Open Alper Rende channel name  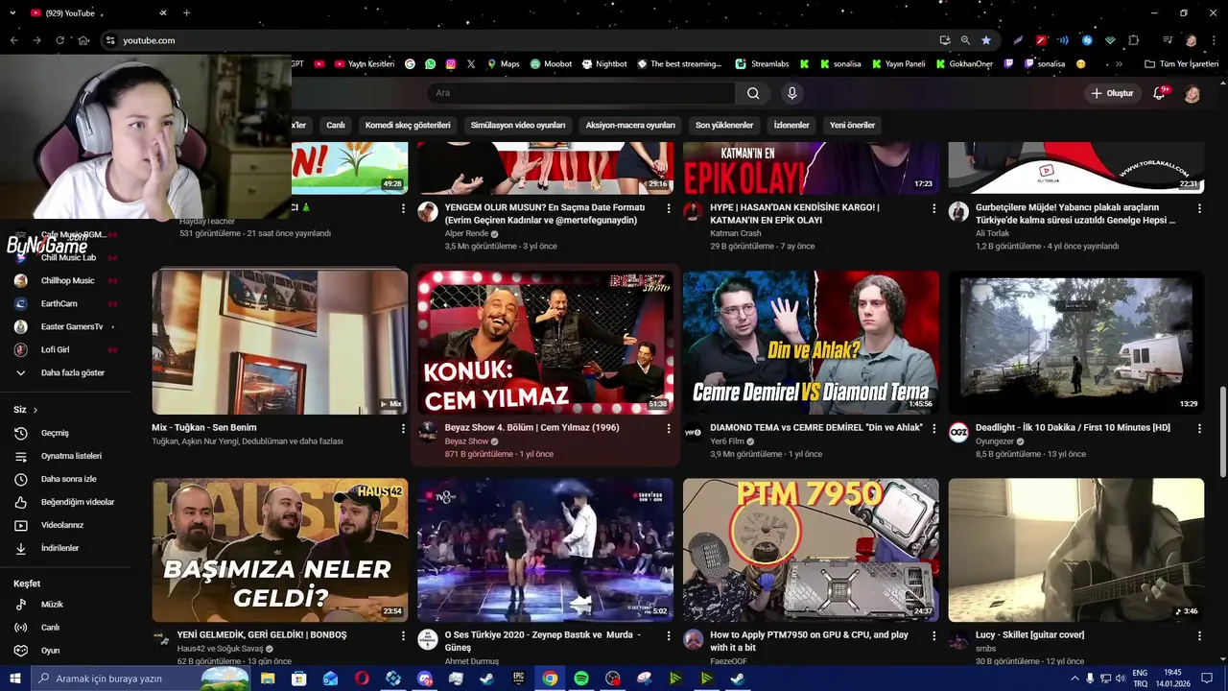[466, 233]
